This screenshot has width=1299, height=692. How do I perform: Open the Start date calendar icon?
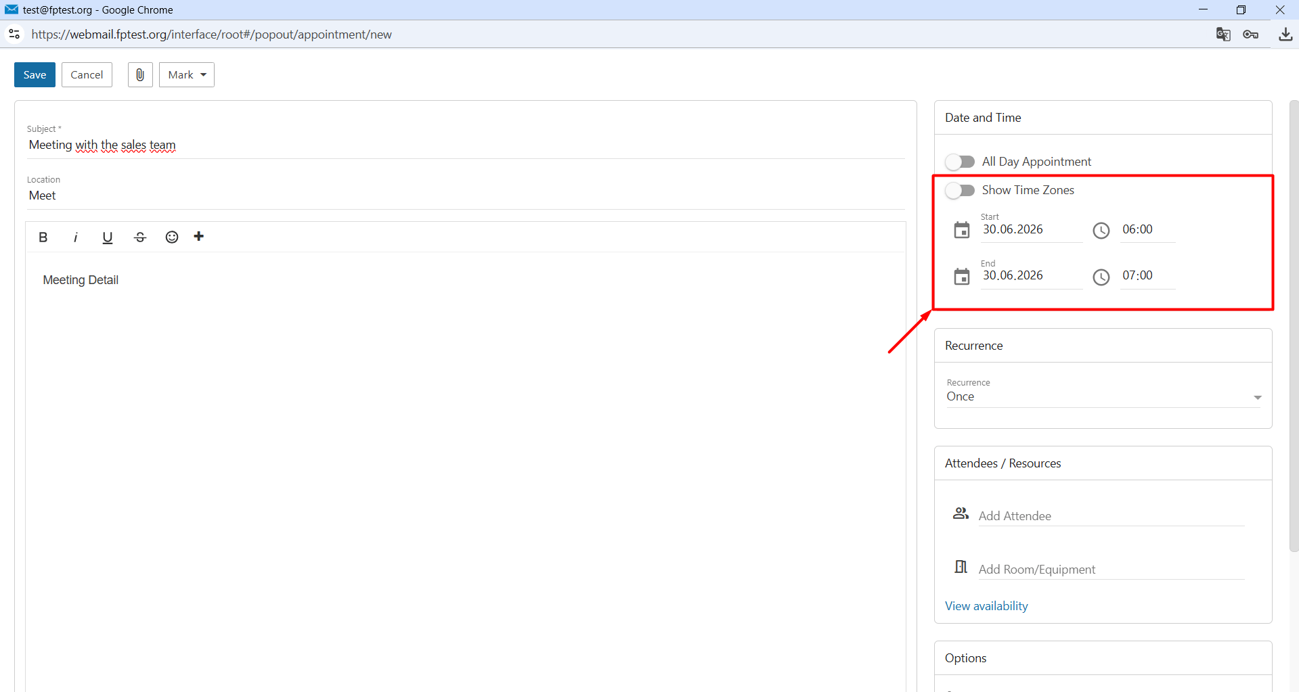tap(962, 231)
